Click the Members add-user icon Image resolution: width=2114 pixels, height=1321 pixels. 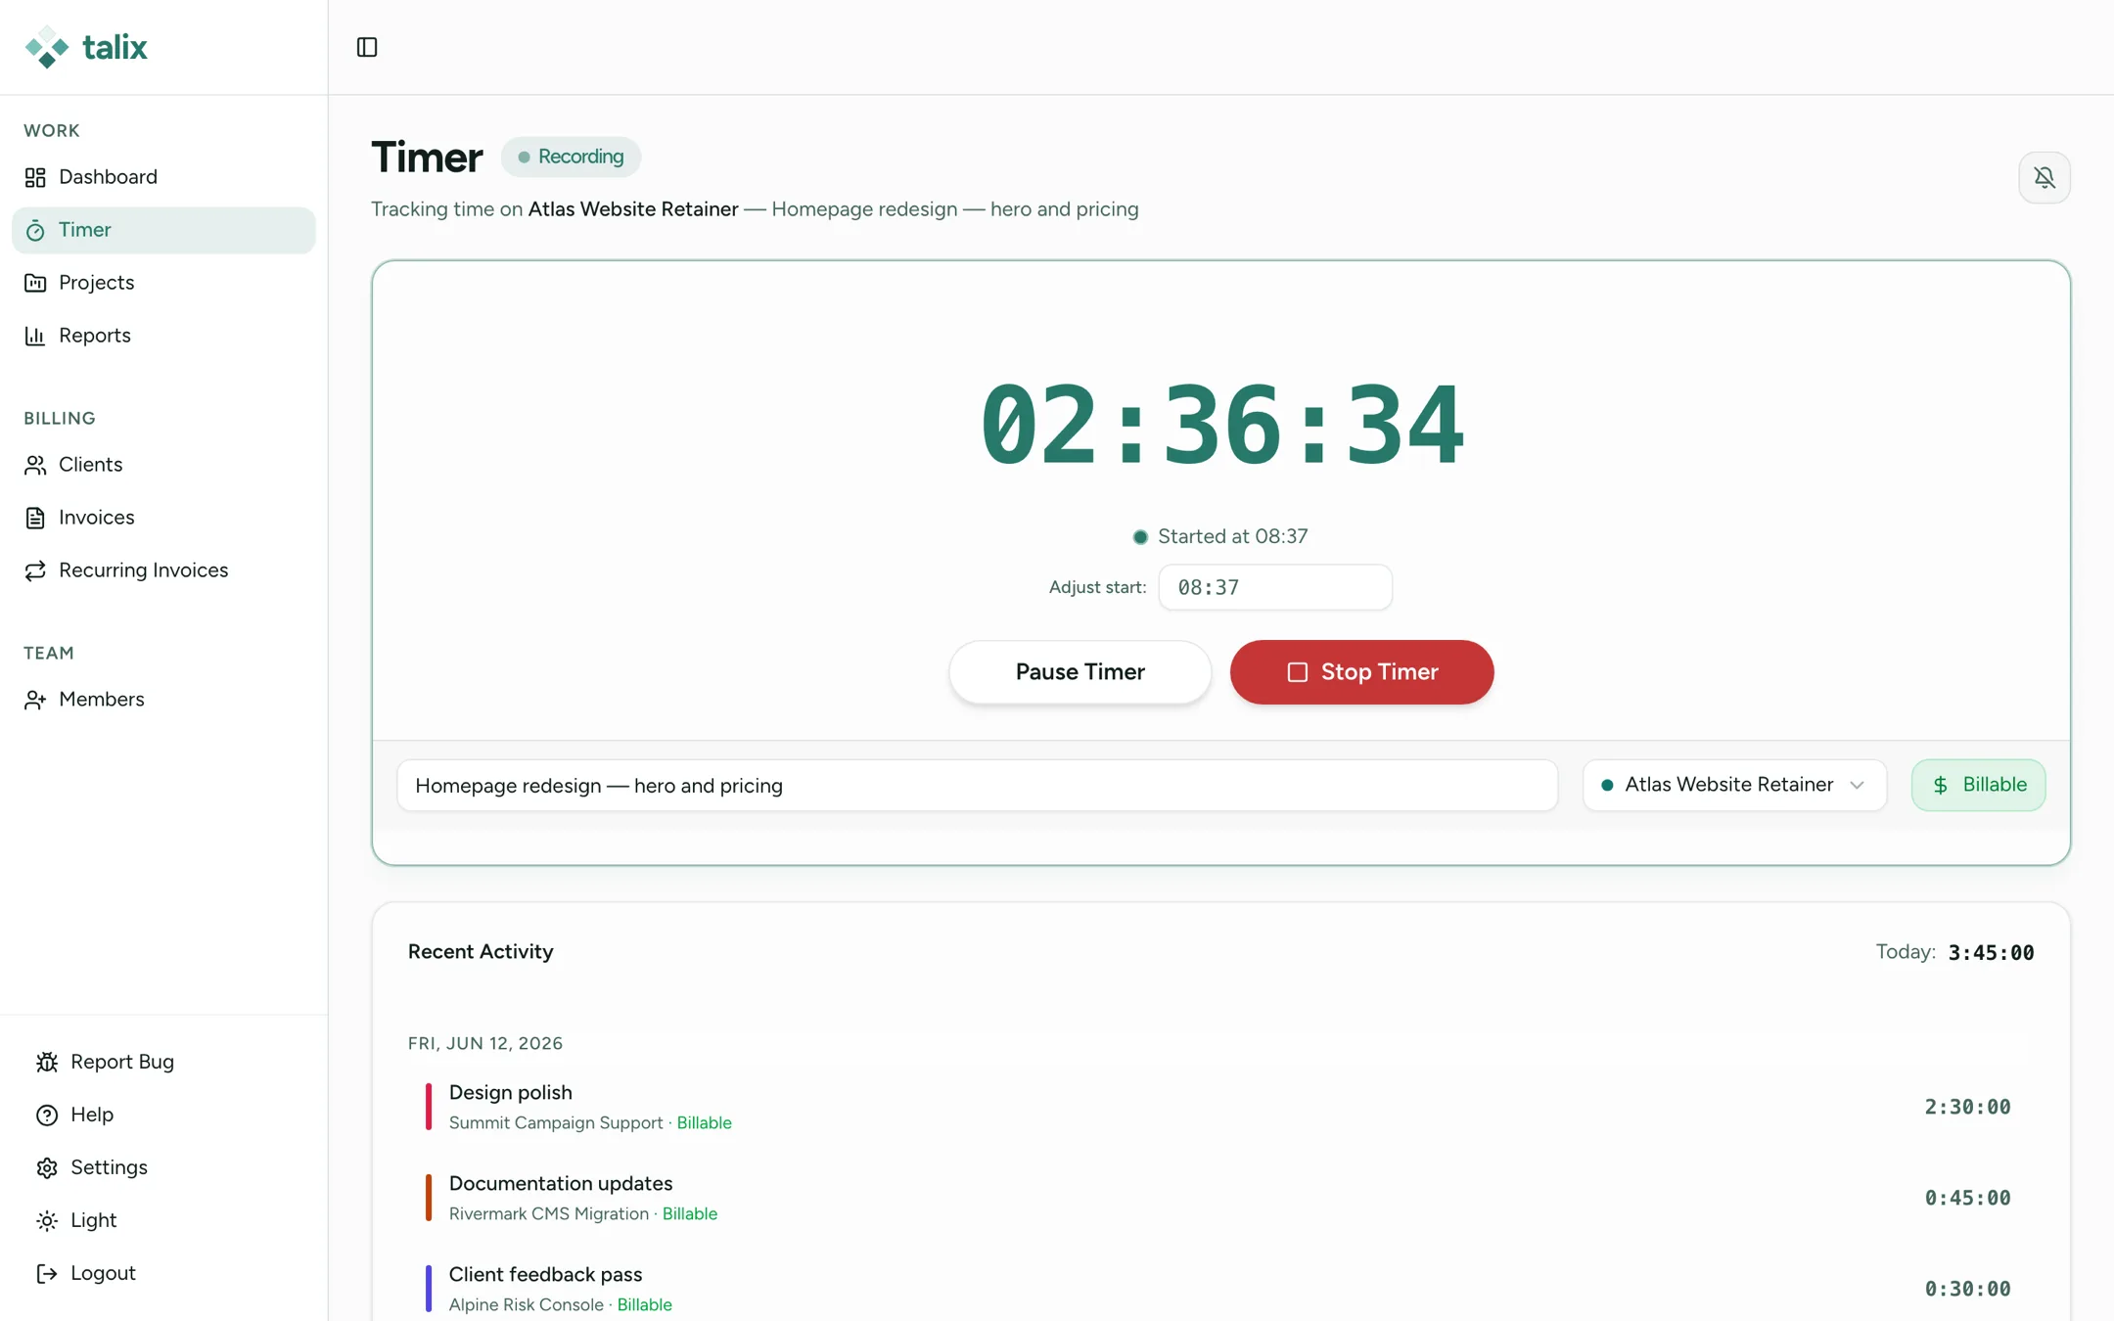[35, 700]
